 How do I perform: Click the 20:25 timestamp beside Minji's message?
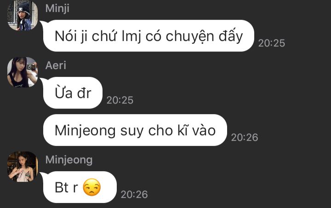[272, 43]
